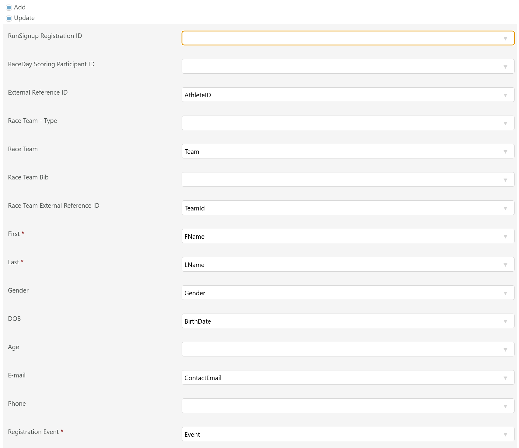
Task: Open the Race Team Bib dropdown
Action: coord(348,179)
